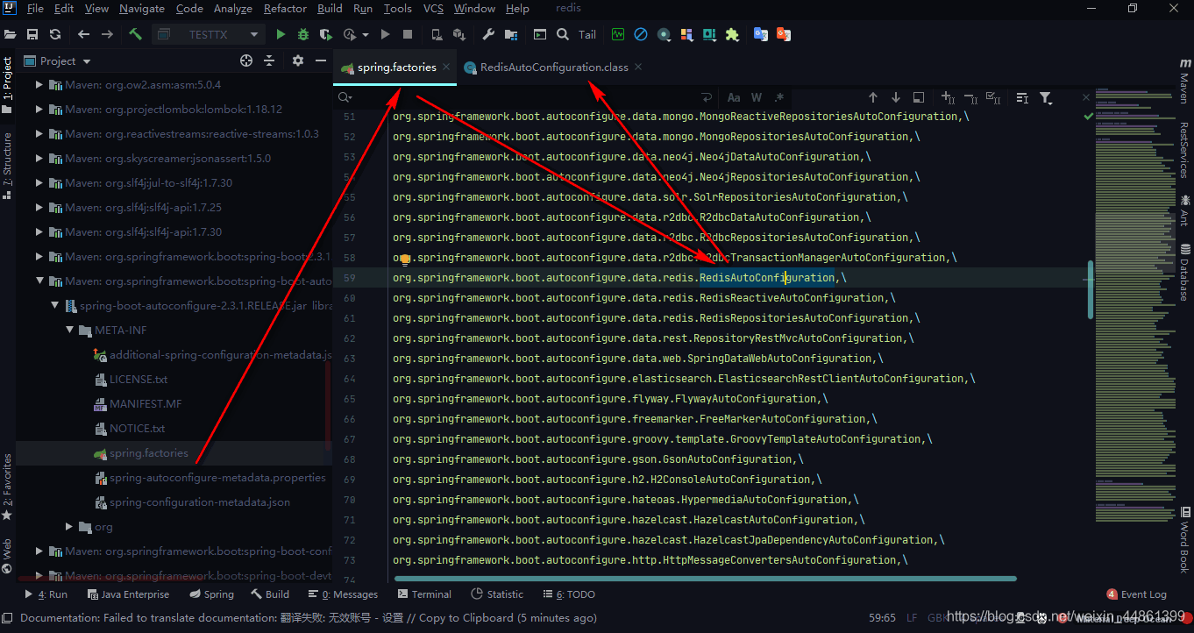Collapse spring-boot-autoconfigure-2.3.1.RELEASE.jar node
The height and width of the screenshot is (633, 1194).
[x=54, y=306]
